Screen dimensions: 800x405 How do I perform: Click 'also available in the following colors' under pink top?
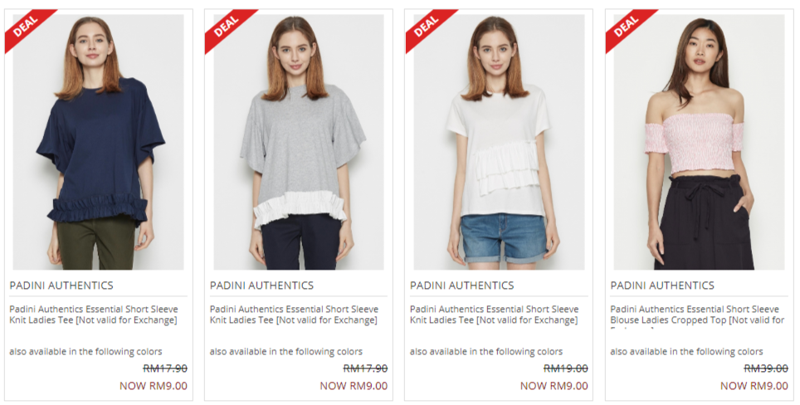[687, 351]
